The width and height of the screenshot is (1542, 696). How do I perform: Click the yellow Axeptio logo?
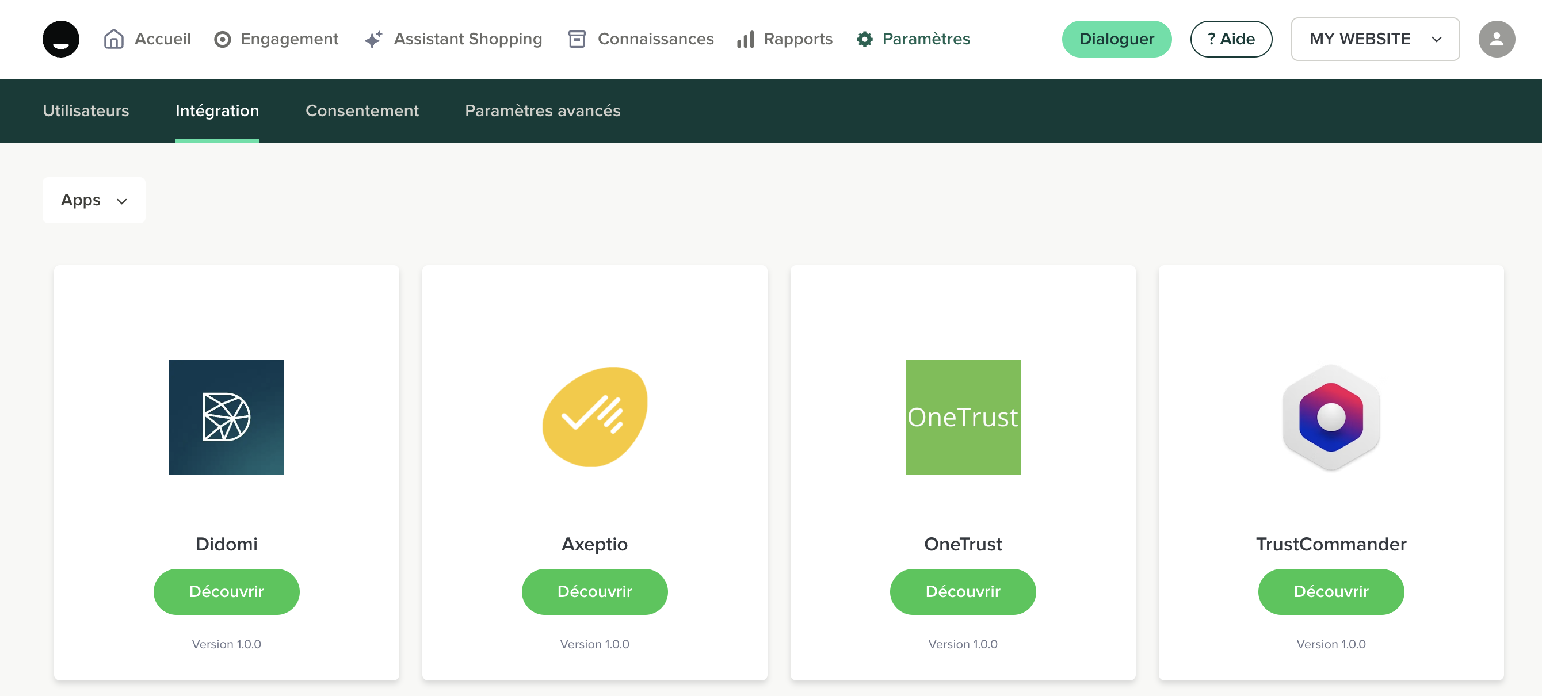pos(594,416)
